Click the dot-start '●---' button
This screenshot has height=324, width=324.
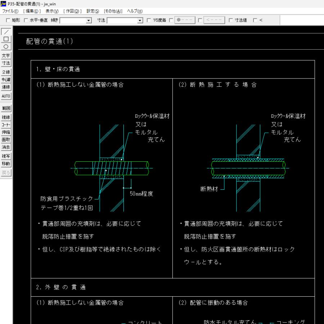pos(185,20)
